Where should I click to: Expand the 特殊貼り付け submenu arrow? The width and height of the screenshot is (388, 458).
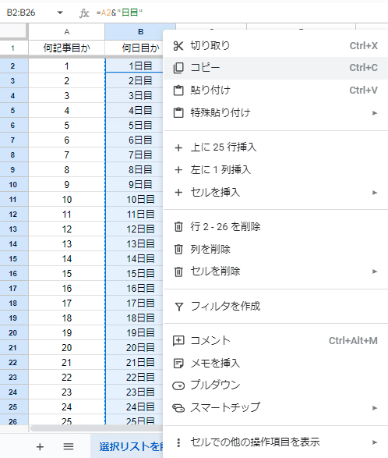coord(375,113)
